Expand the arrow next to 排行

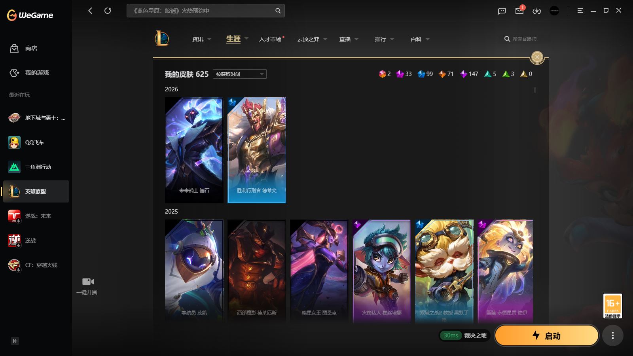point(392,39)
